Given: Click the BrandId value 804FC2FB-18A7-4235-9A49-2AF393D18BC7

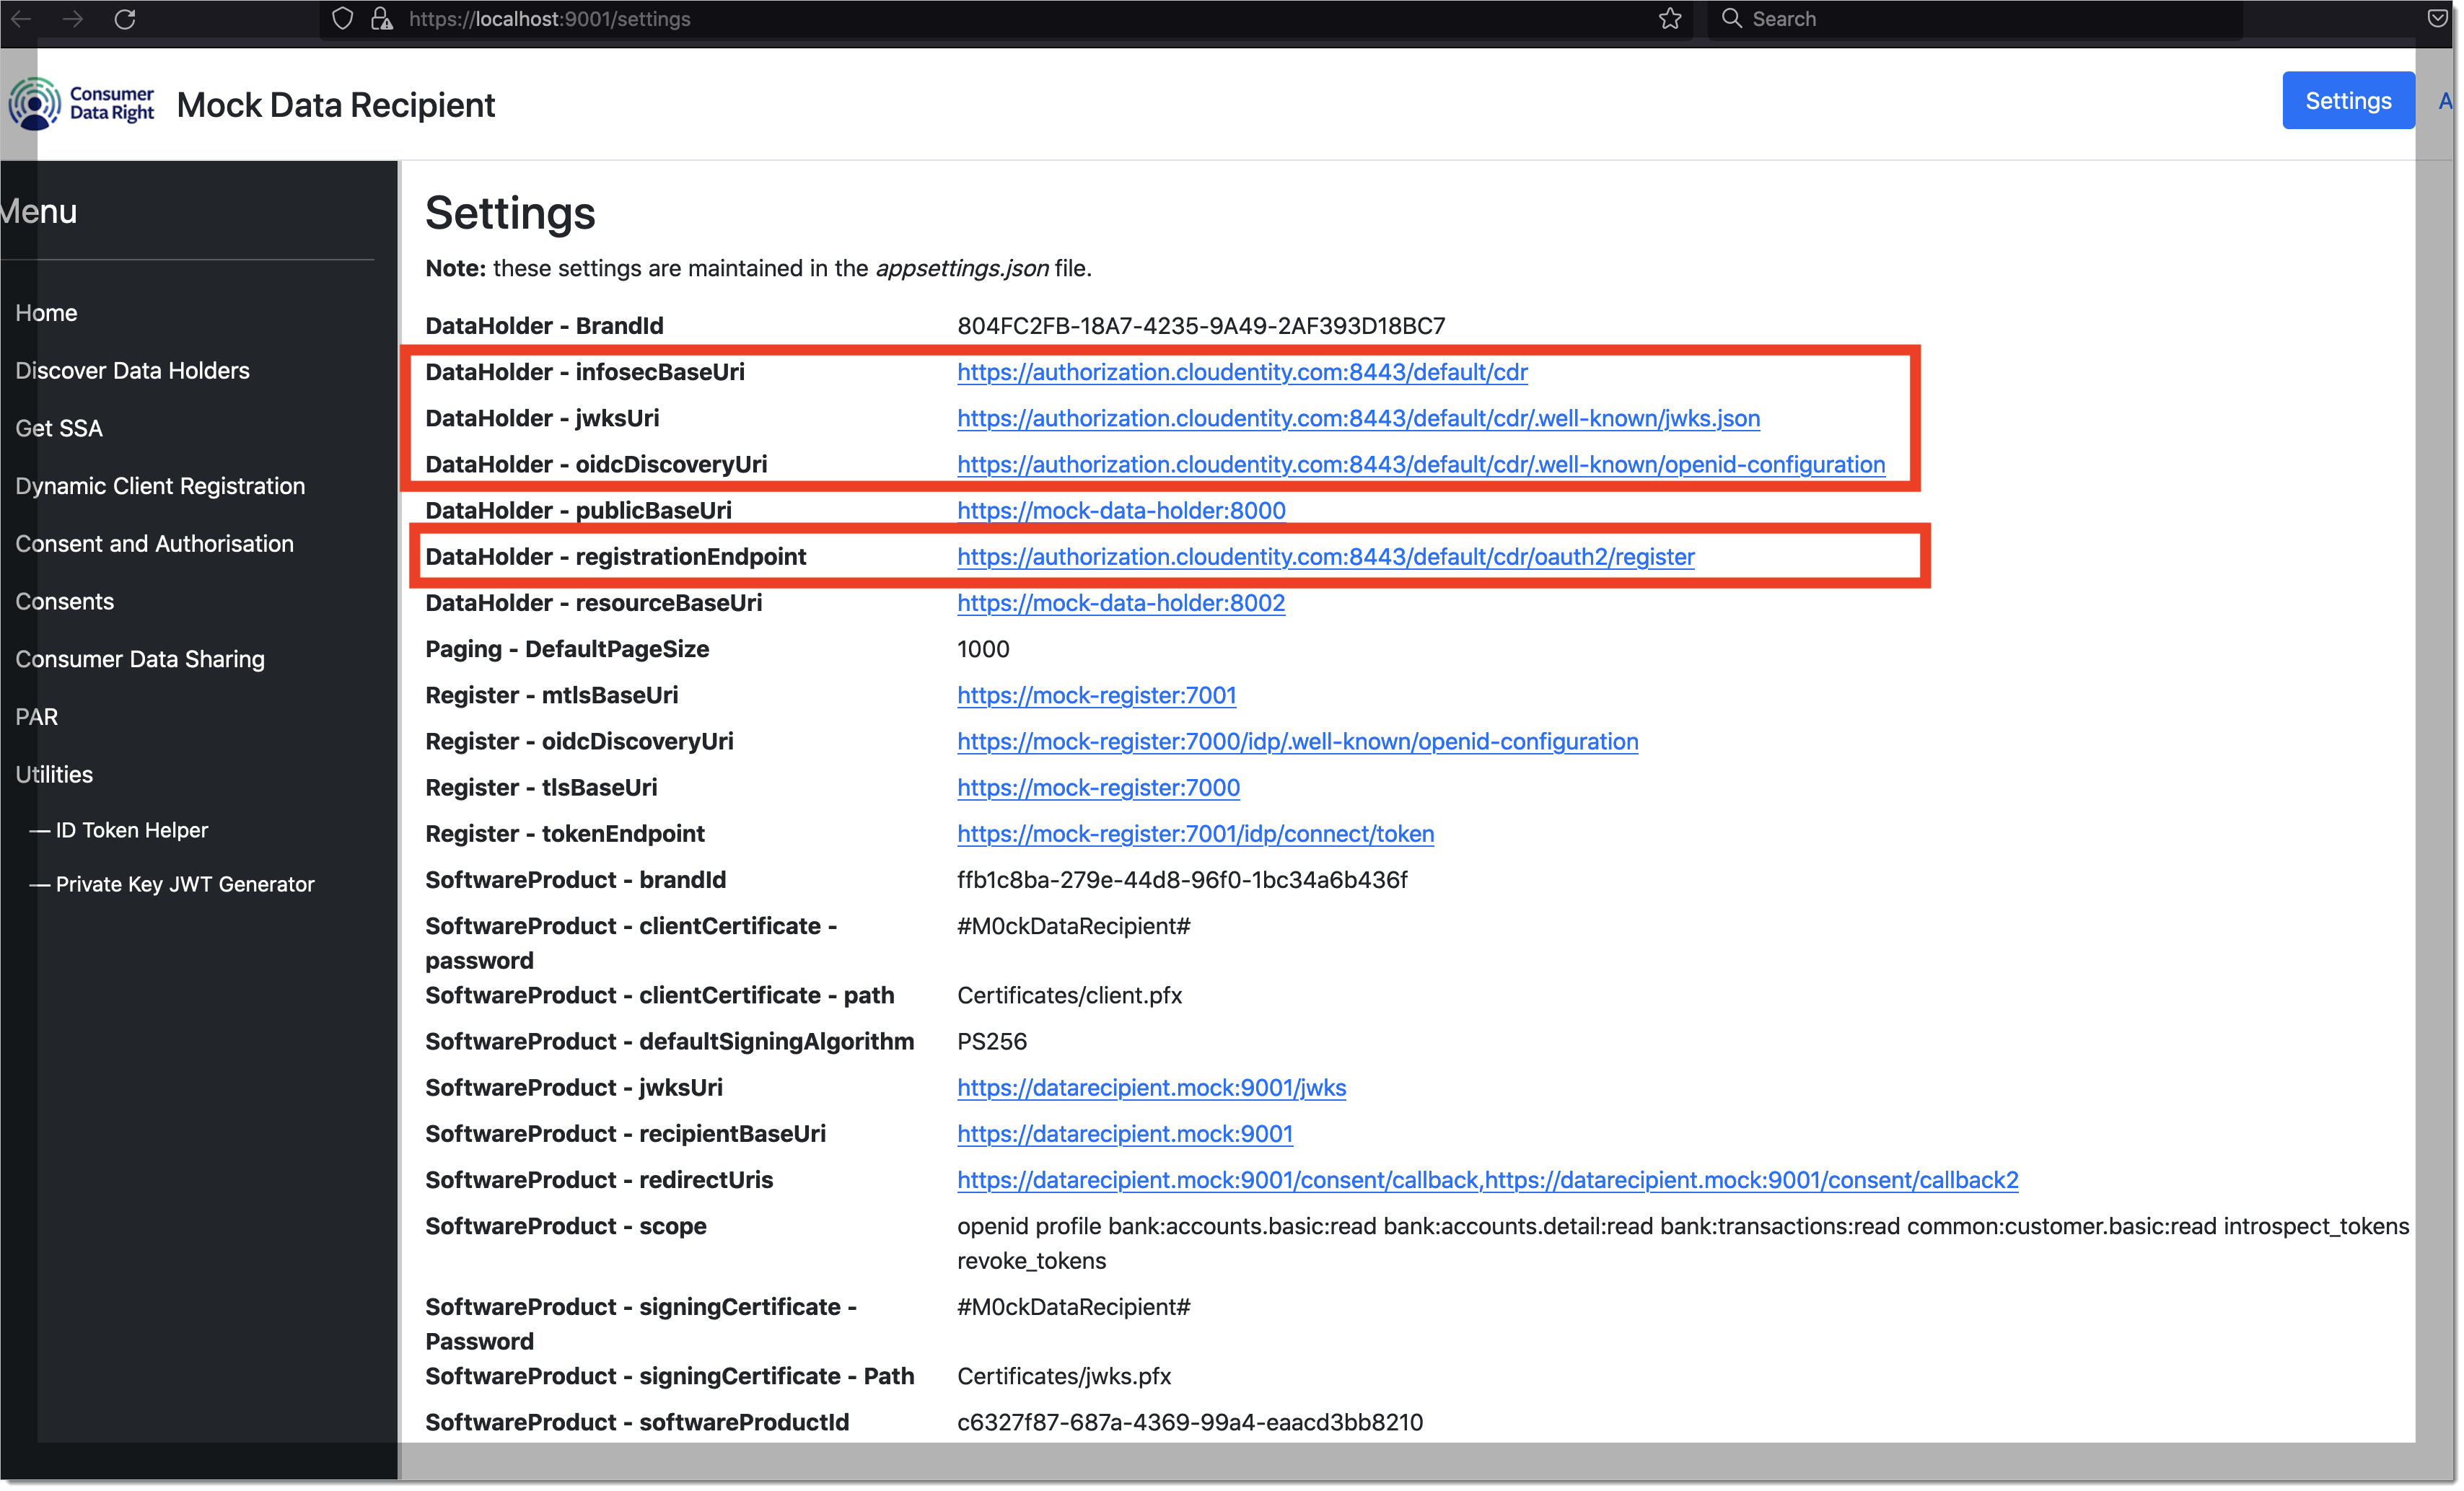Looking at the screenshot, I should (1201, 326).
